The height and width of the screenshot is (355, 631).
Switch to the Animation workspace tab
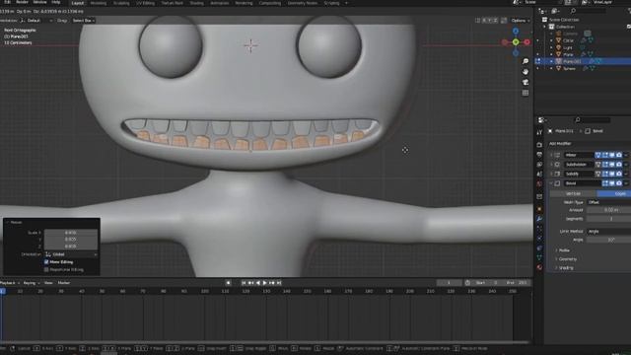click(220, 3)
